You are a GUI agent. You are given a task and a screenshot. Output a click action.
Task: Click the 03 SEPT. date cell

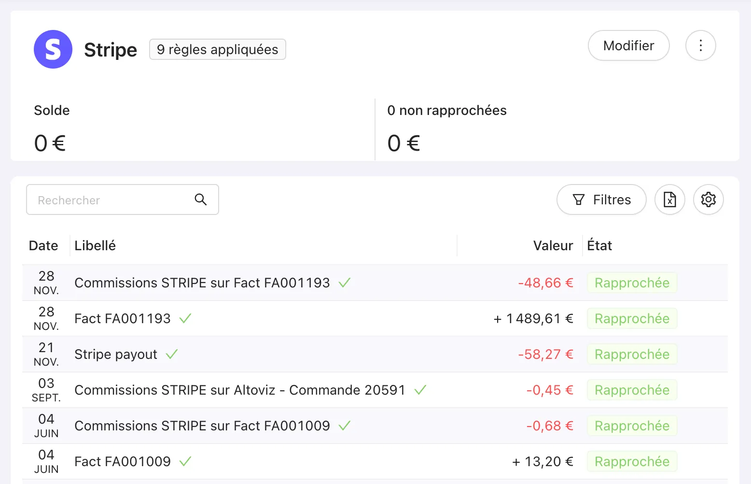(x=46, y=390)
